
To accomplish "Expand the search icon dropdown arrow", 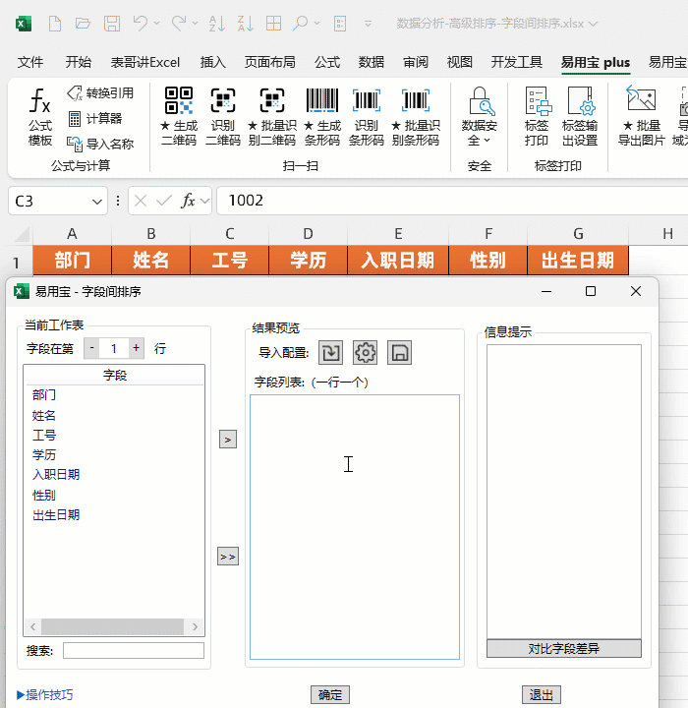I will point(316,23).
